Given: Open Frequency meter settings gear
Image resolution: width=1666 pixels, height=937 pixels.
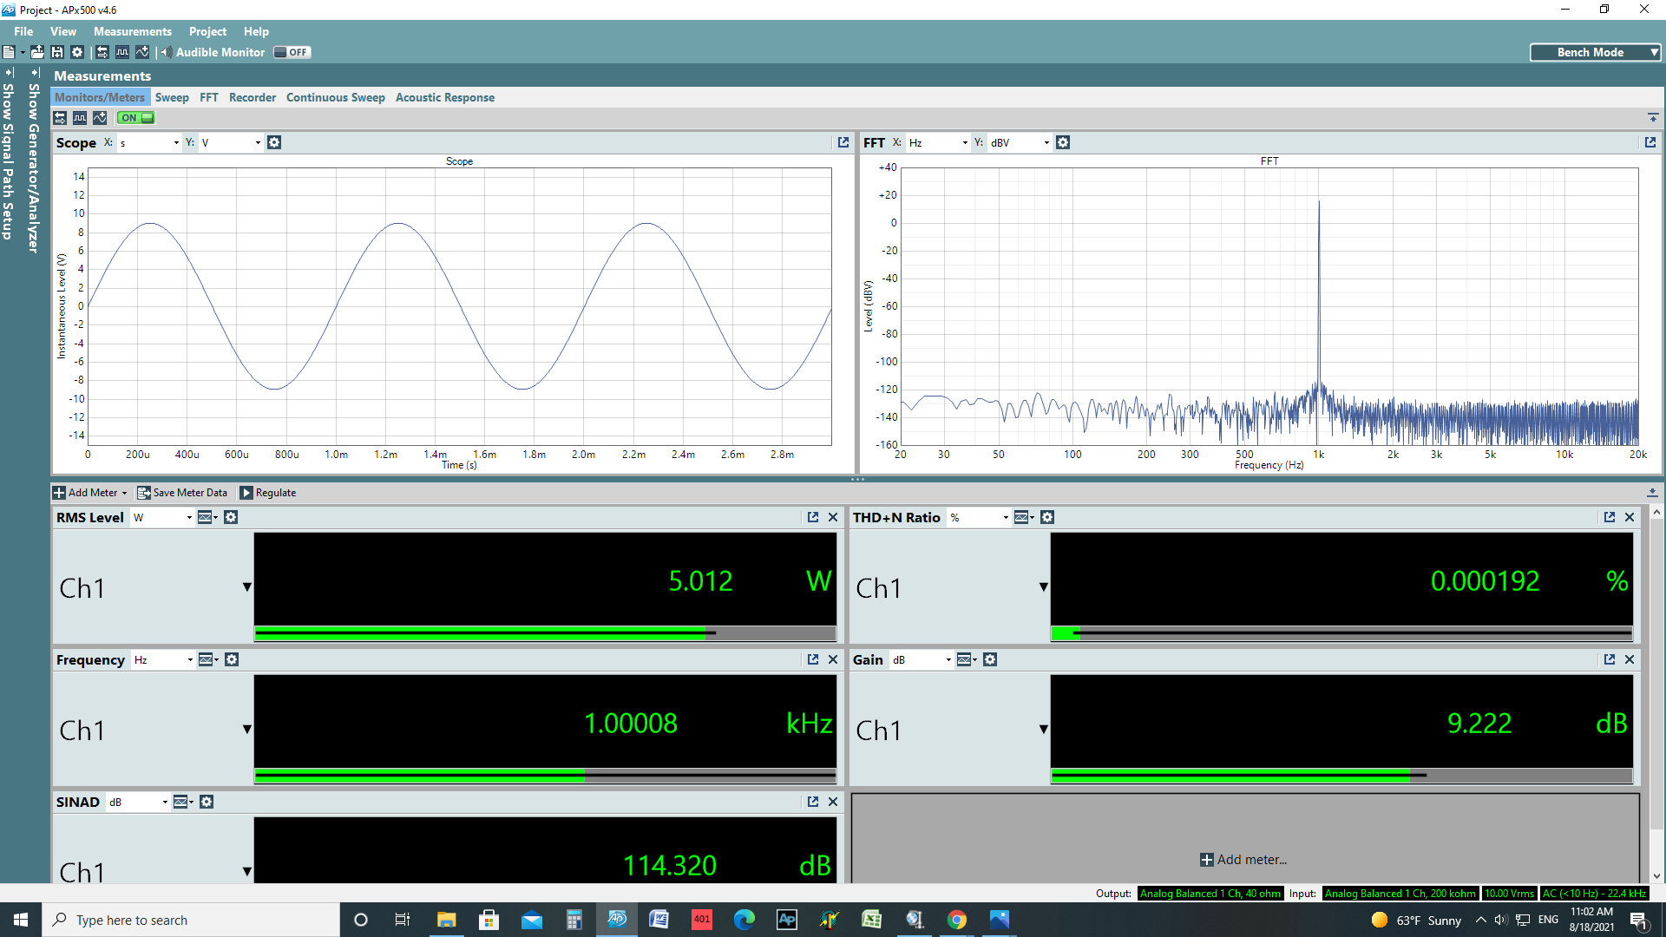Looking at the screenshot, I should [x=232, y=659].
